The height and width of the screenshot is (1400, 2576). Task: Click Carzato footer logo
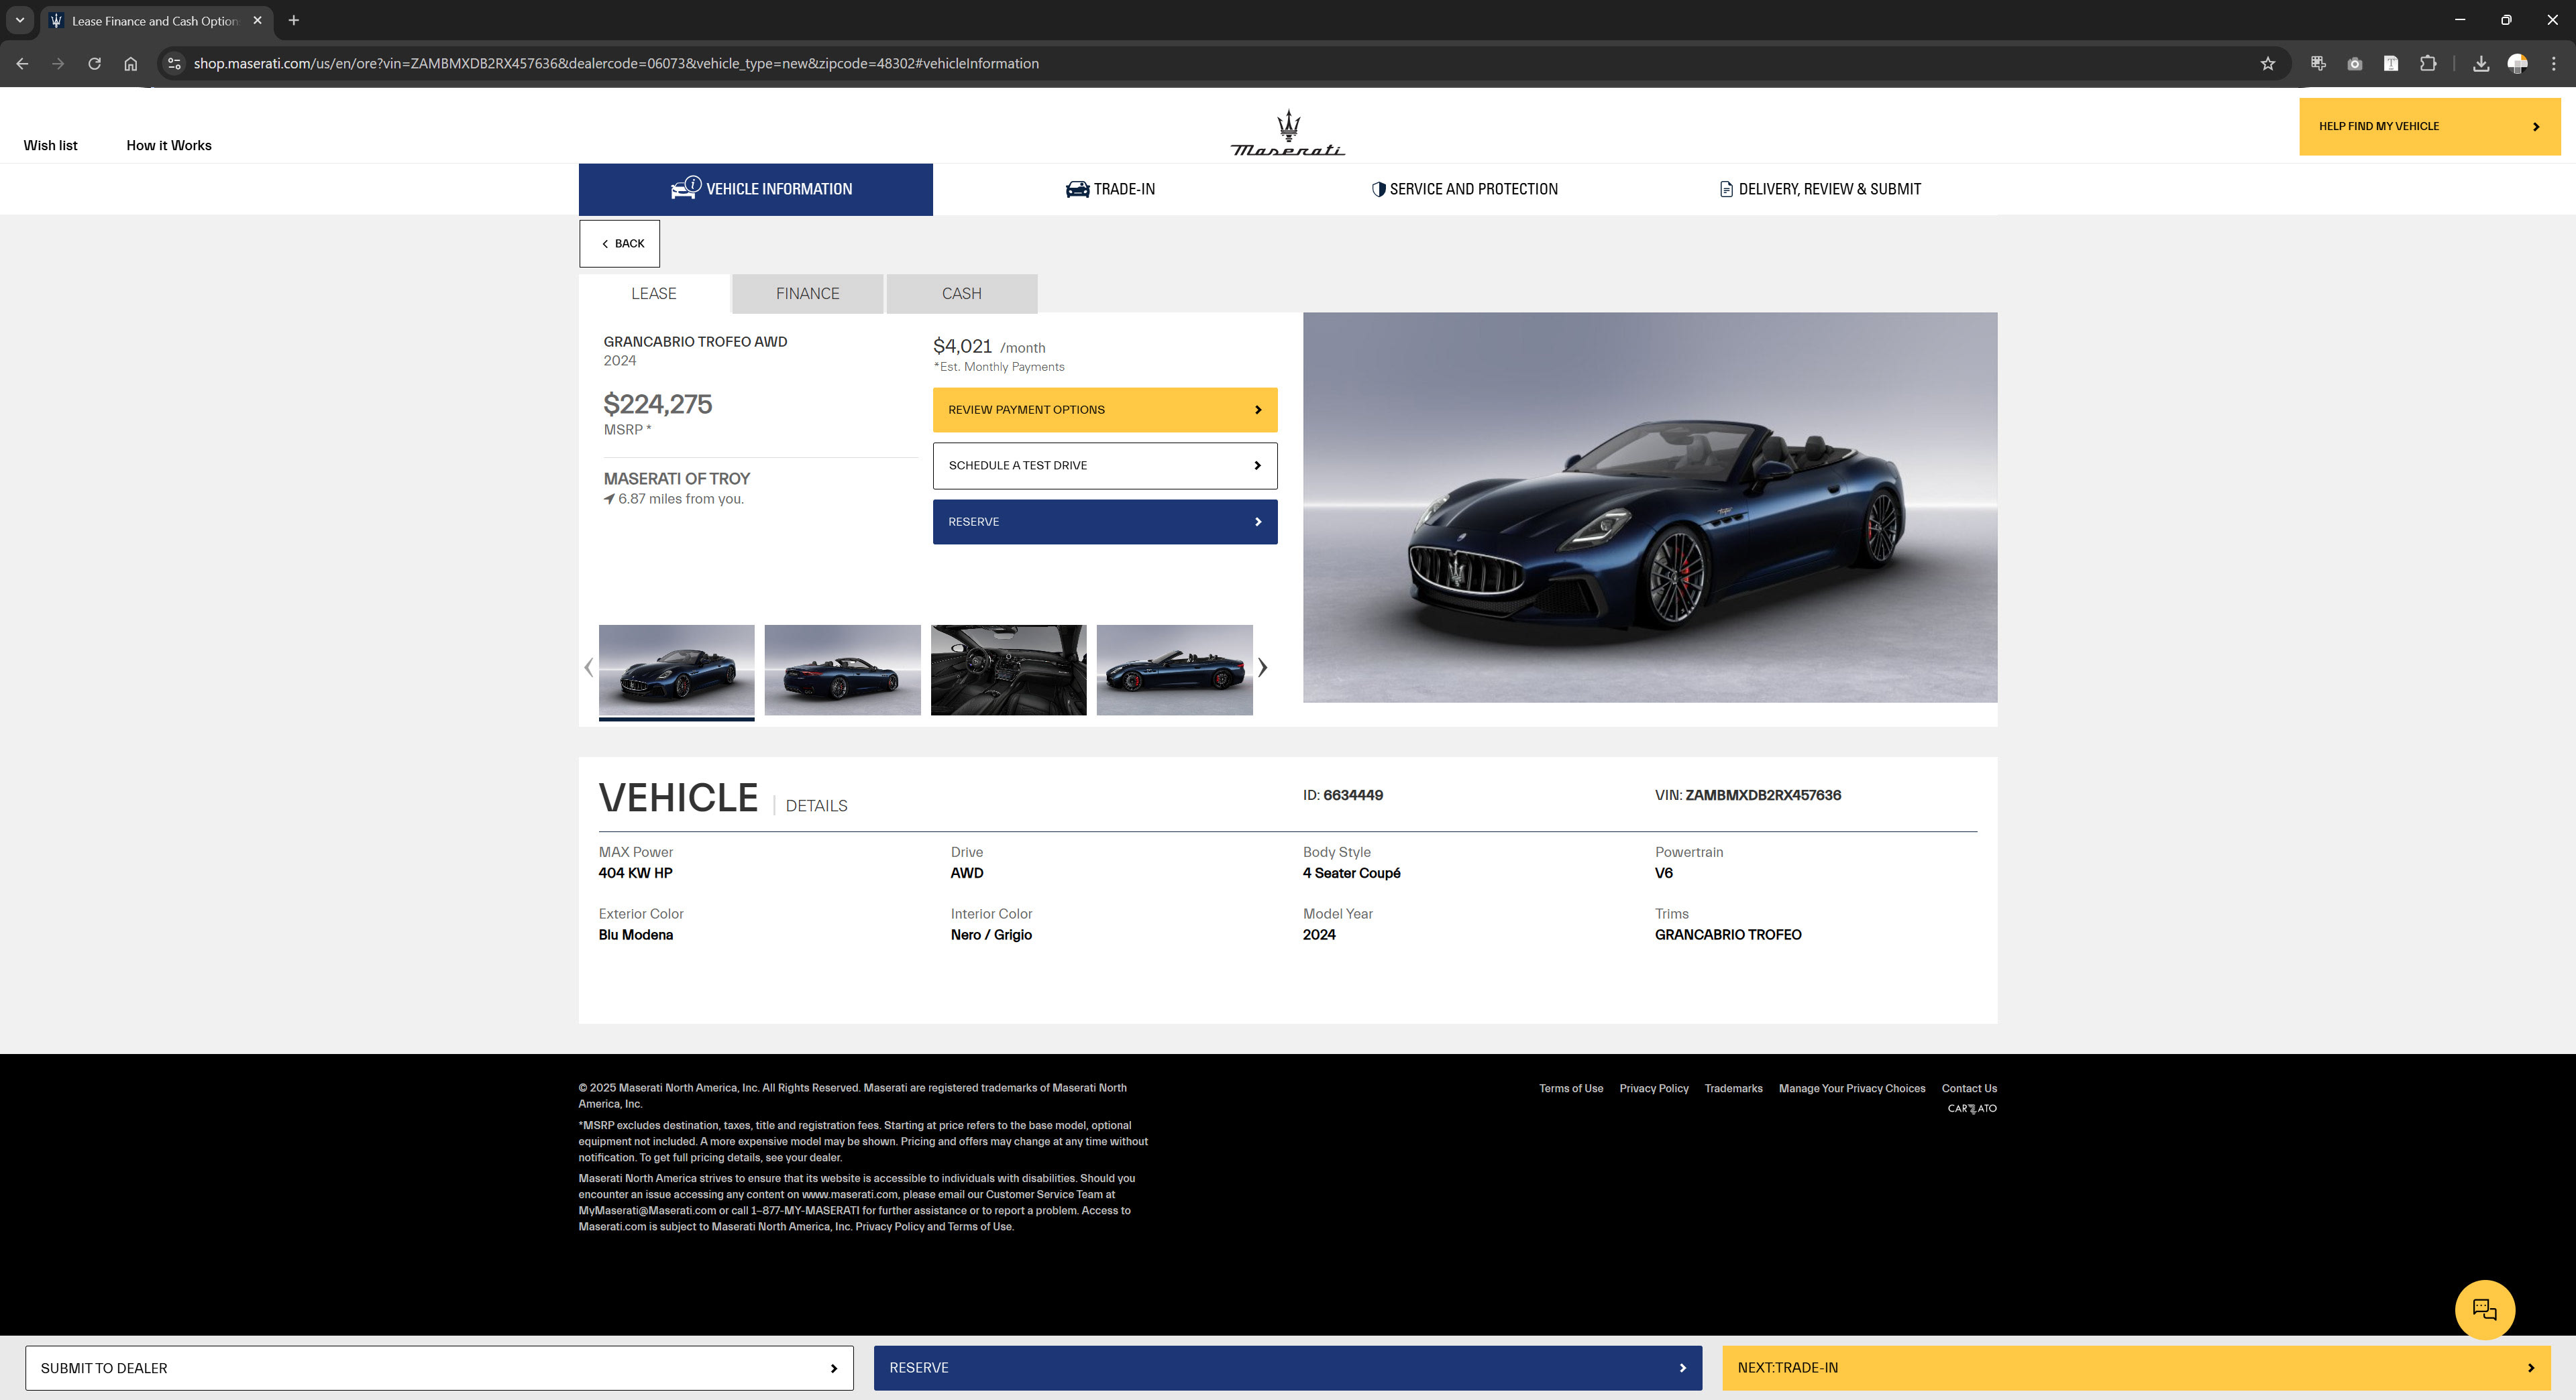(x=1972, y=1108)
